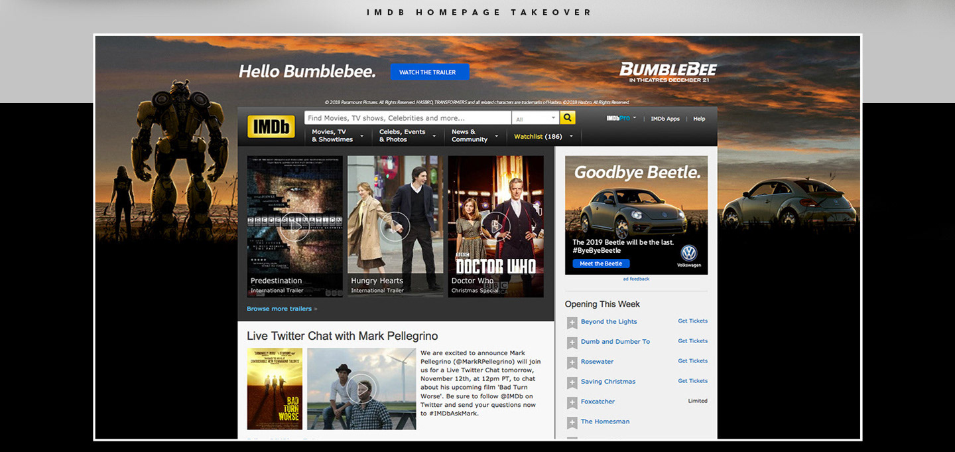955x452 pixels.
Task: Click the Opening This Week heading
Action: [x=602, y=304]
